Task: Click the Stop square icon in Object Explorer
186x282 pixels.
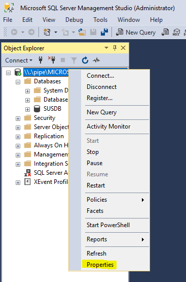Action: click(x=63, y=60)
